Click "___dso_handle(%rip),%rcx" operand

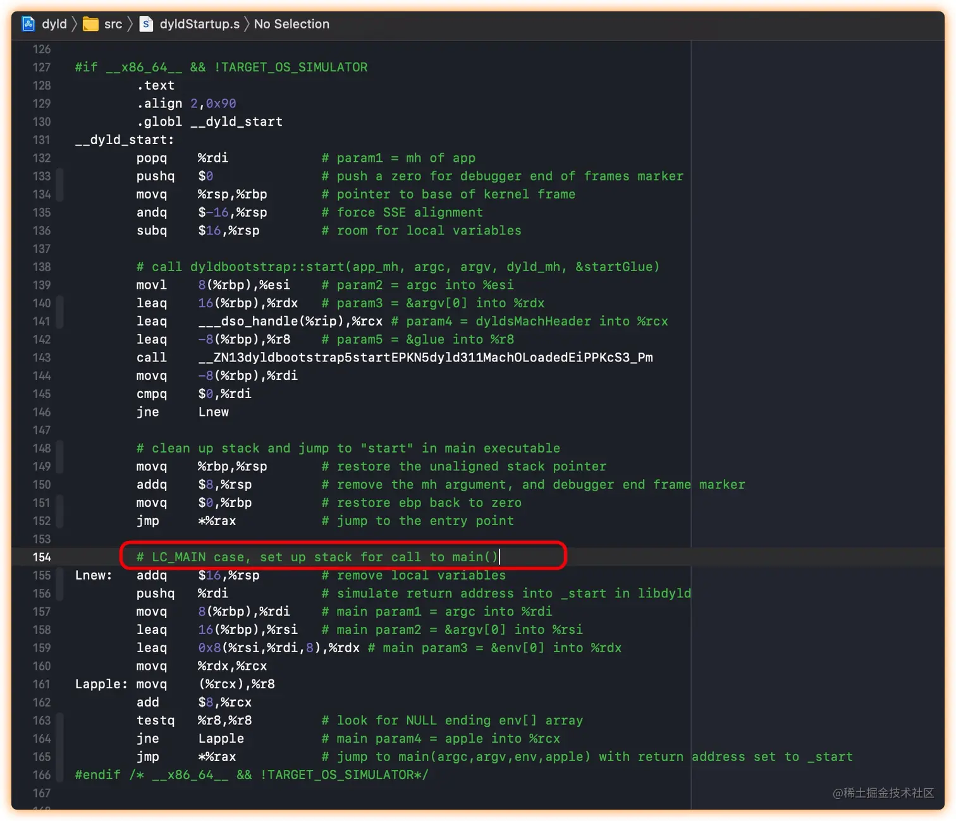[x=290, y=321]
